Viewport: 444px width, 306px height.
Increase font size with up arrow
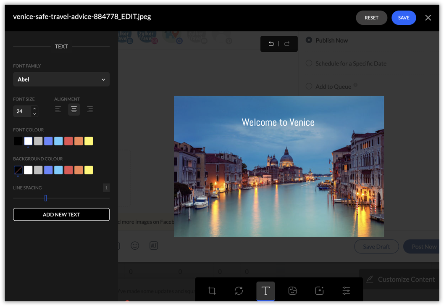[34, 109]
